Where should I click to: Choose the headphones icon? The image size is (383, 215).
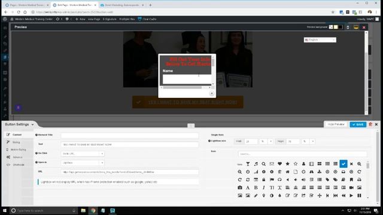279,180
